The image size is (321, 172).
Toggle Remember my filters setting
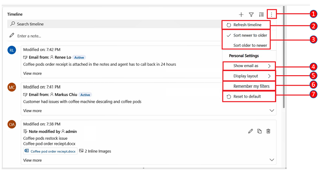pyautogui.click(x=251, y=86)
